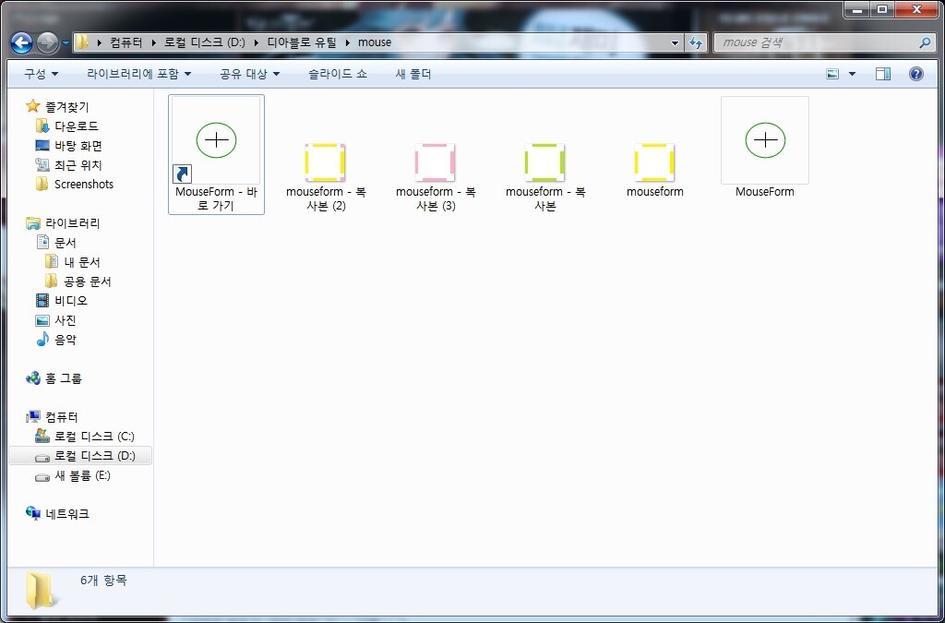Open the view options dropdown arrow
This screenshot has width=945, height=623.
click(852, 74)
